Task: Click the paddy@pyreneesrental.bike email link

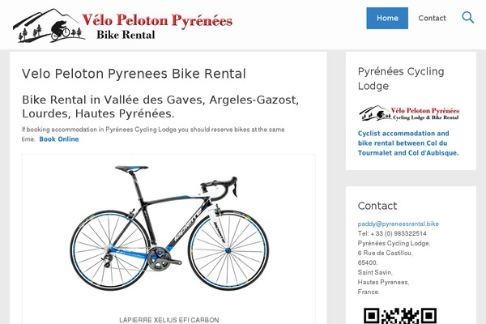Action: (399, 224)
